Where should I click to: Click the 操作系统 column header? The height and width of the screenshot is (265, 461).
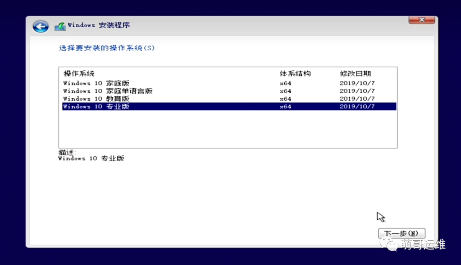79,73
